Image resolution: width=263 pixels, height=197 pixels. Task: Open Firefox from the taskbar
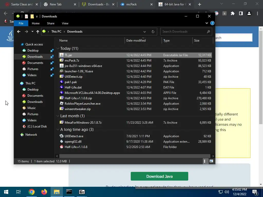[44, 192]
